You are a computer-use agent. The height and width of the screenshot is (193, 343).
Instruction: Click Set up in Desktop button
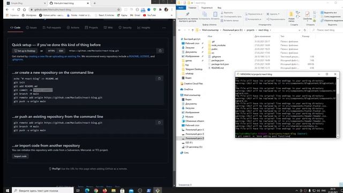pos(25,51)
